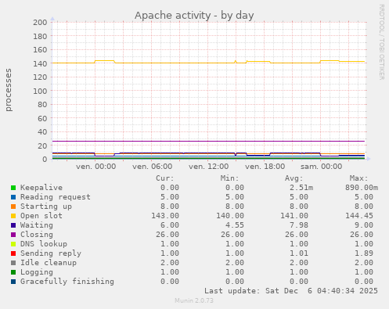Click the Sending reply red legend swatch

13,253
